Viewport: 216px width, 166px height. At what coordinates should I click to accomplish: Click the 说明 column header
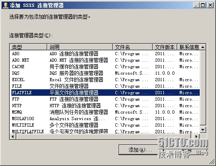coord(80,47)
